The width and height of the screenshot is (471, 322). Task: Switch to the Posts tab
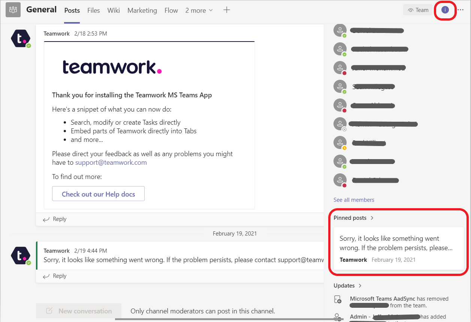click(72, 10)
